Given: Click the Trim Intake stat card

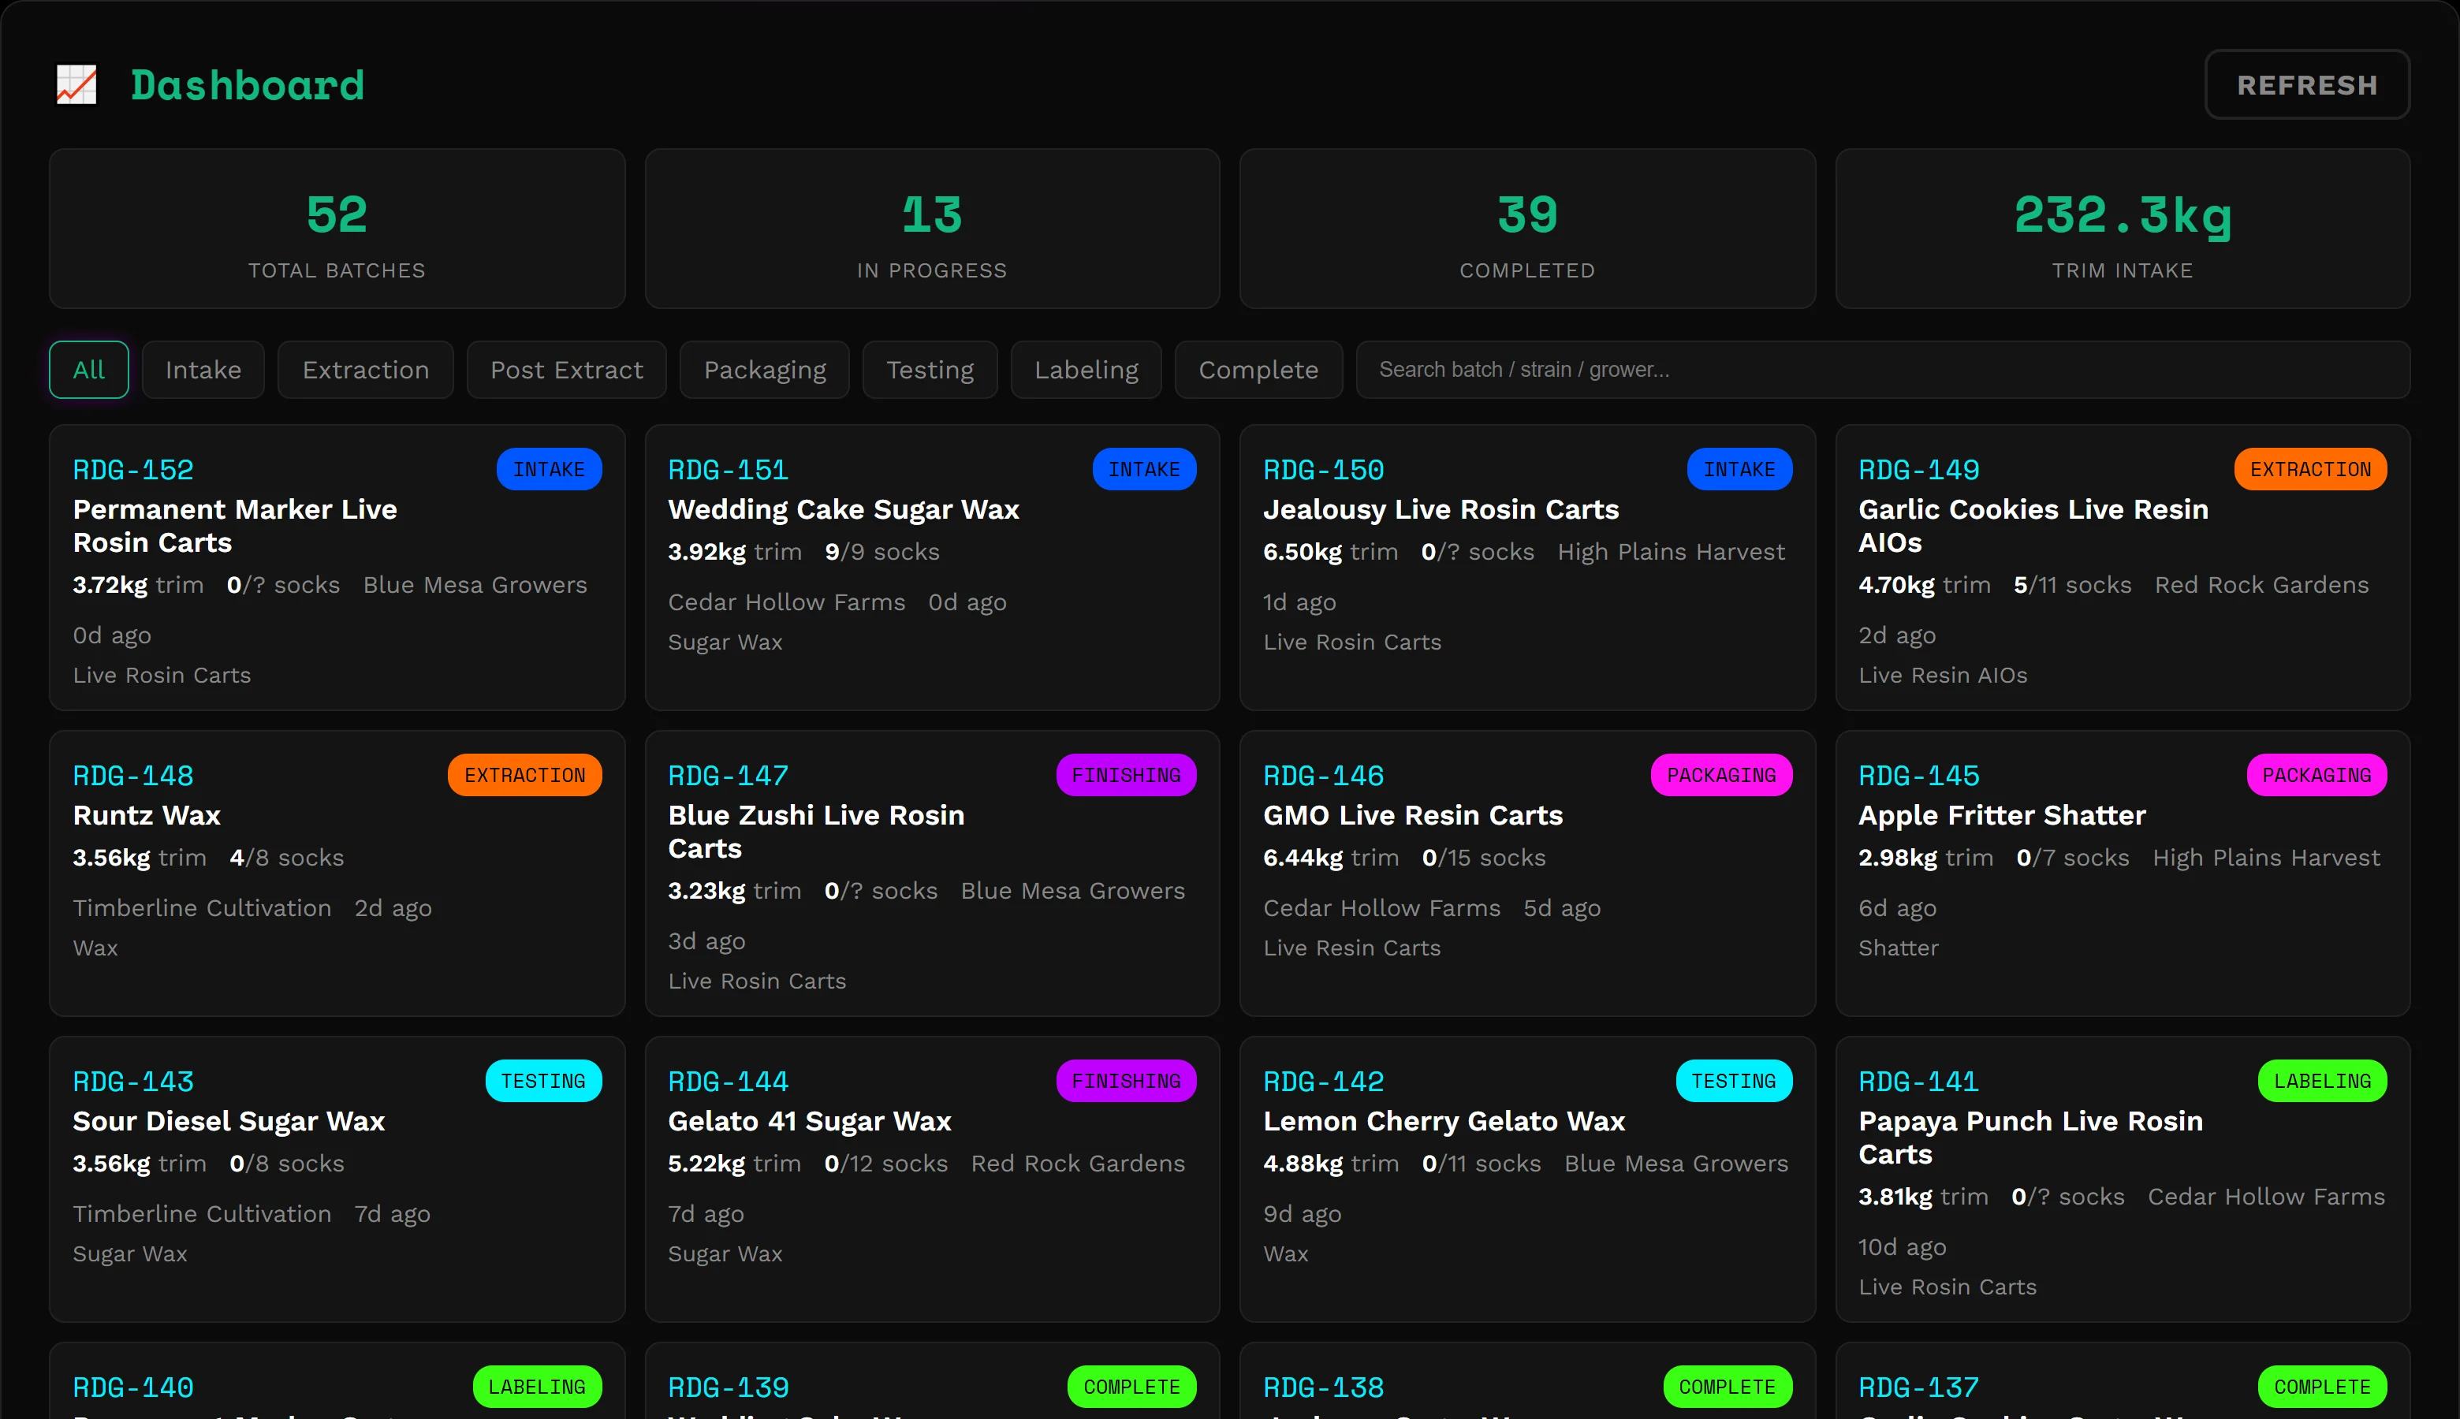Looking at the screenshot, I should click(2123, 229).
